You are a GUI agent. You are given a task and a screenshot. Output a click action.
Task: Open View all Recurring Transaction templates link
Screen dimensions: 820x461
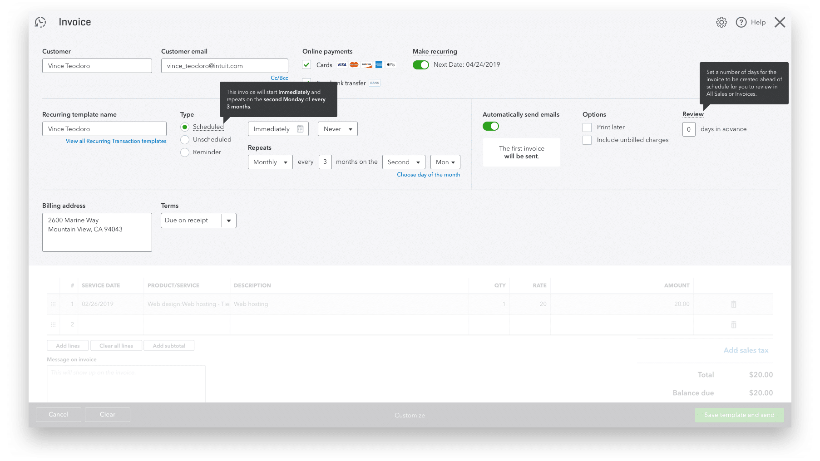pyautogui.click(x=116, y=141)
